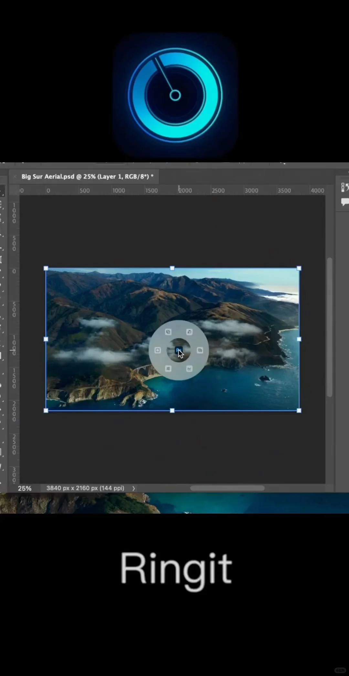Open the Comments speech-bubble panel icon

[345, 202]
